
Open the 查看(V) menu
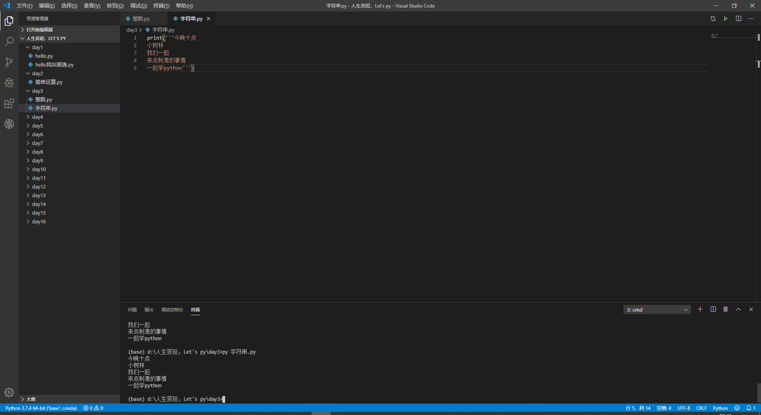(92, 6)
